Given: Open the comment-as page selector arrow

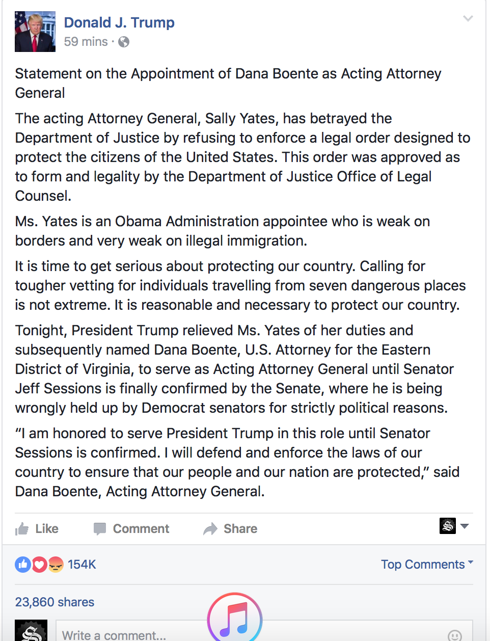Looking at the screenshot, I should (465, 526).
